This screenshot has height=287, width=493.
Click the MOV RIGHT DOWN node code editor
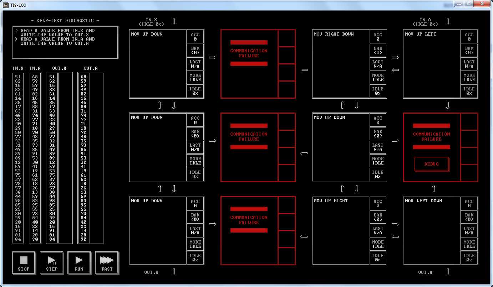(341, 64)
